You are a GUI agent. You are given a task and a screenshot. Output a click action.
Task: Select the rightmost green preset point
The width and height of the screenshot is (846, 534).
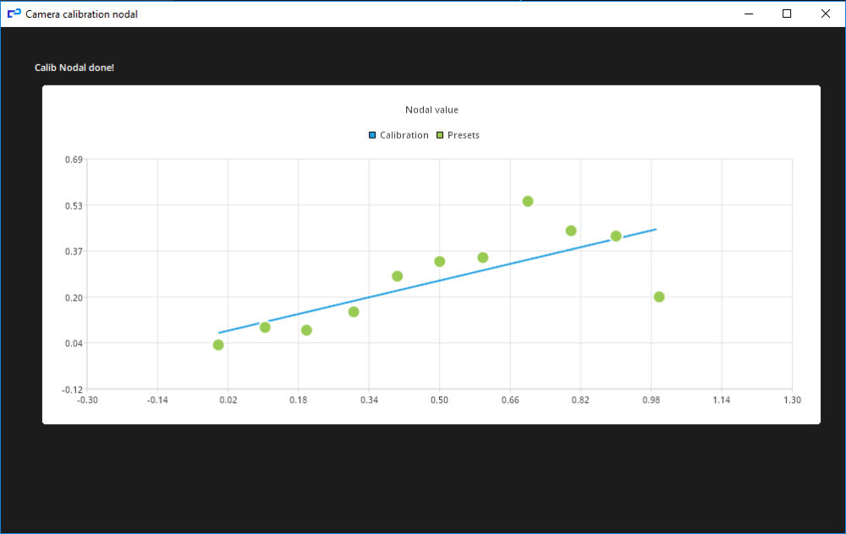pos(659,297)
